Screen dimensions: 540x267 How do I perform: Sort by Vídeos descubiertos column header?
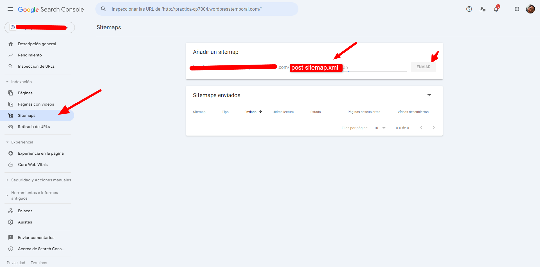coord(413,112)
